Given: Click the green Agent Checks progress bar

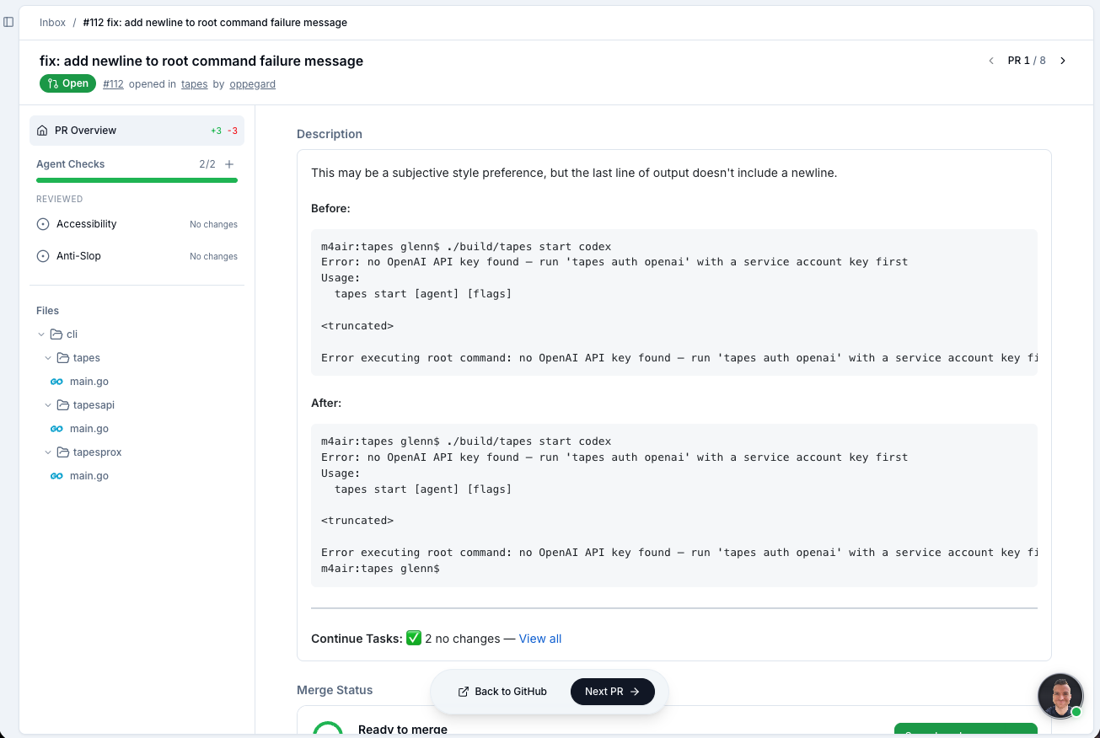Looking at the screenshot, I should click(x=137, y=179).
